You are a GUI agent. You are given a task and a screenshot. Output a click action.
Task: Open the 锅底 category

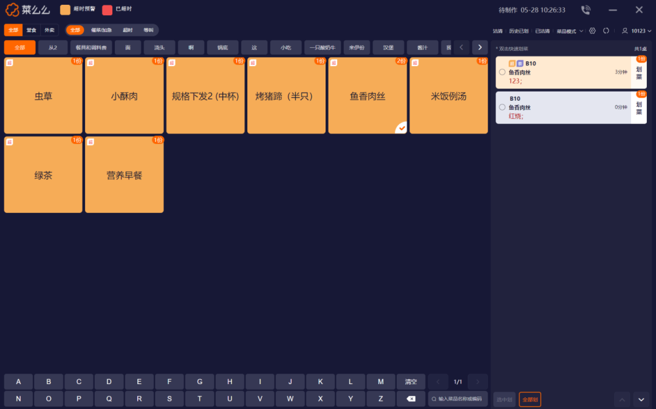[222, 47]
